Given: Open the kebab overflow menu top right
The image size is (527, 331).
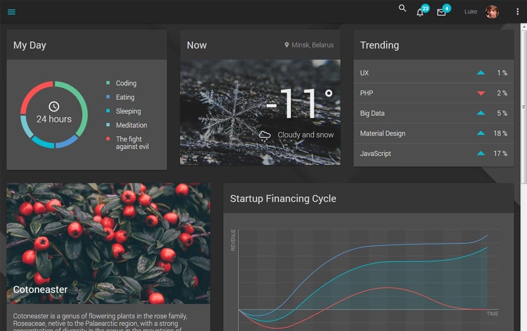Looking at the screenshot, I should tap(517, 11).
